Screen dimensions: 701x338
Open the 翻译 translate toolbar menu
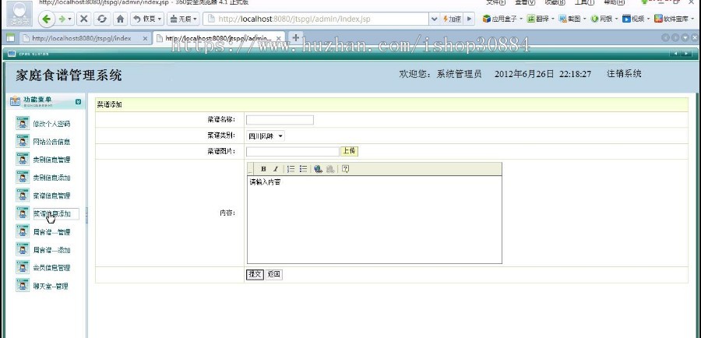(541, 19)
